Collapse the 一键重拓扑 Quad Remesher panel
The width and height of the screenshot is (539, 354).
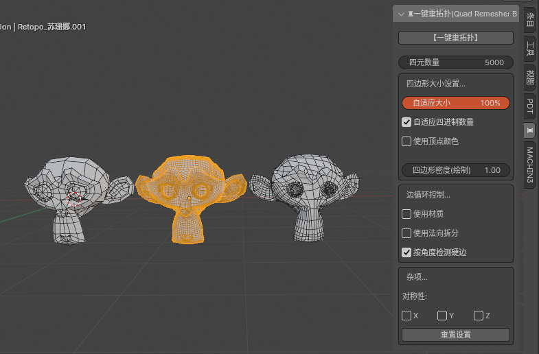(401, 14)
